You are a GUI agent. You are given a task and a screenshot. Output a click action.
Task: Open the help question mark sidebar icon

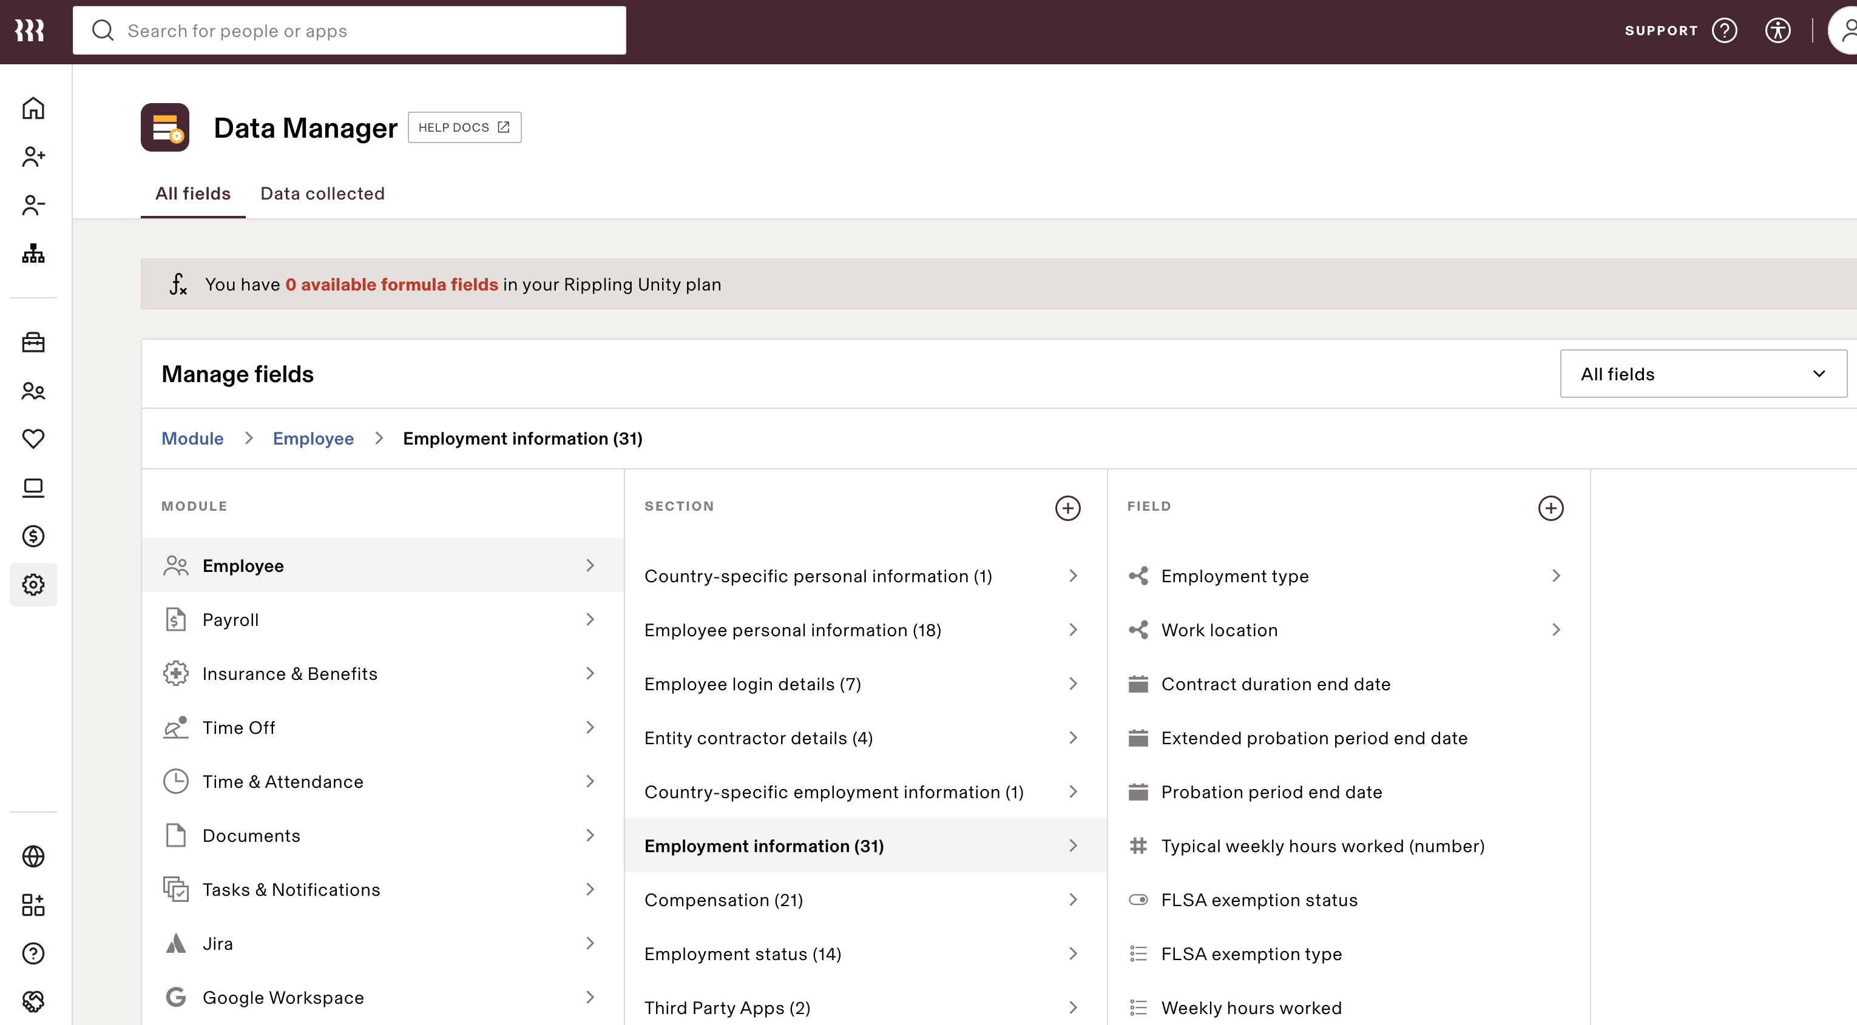[x=33, y=953]
